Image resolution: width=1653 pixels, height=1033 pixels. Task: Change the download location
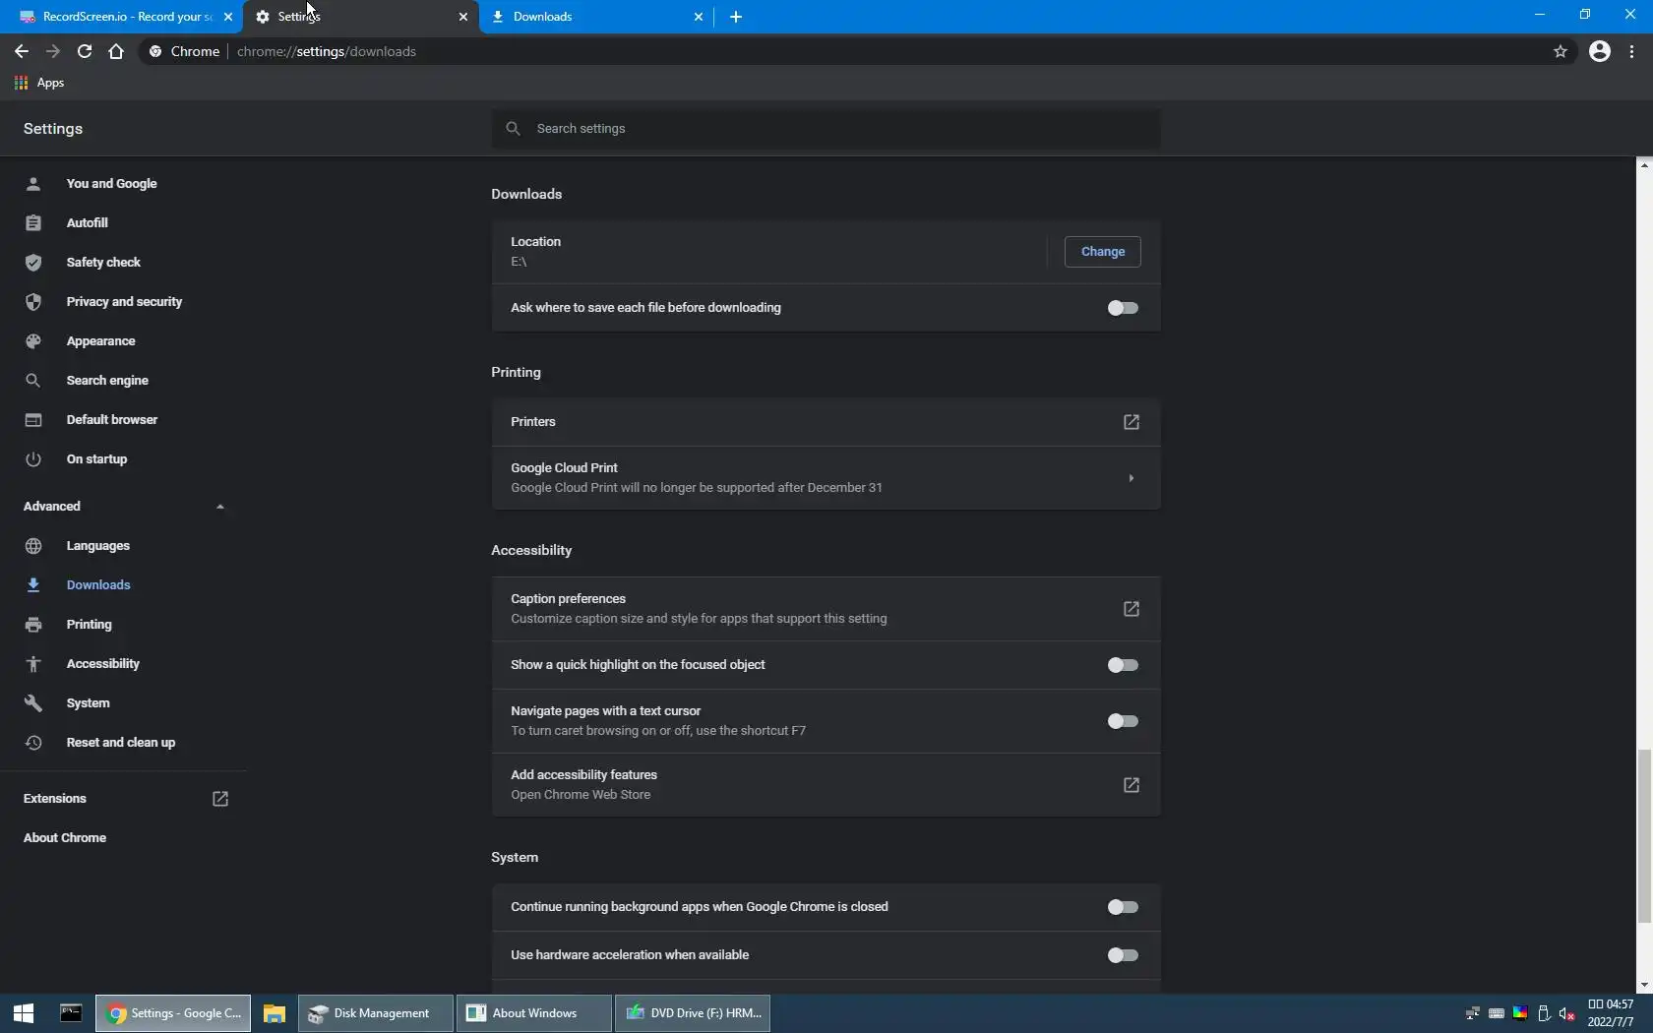point(1103,252)
